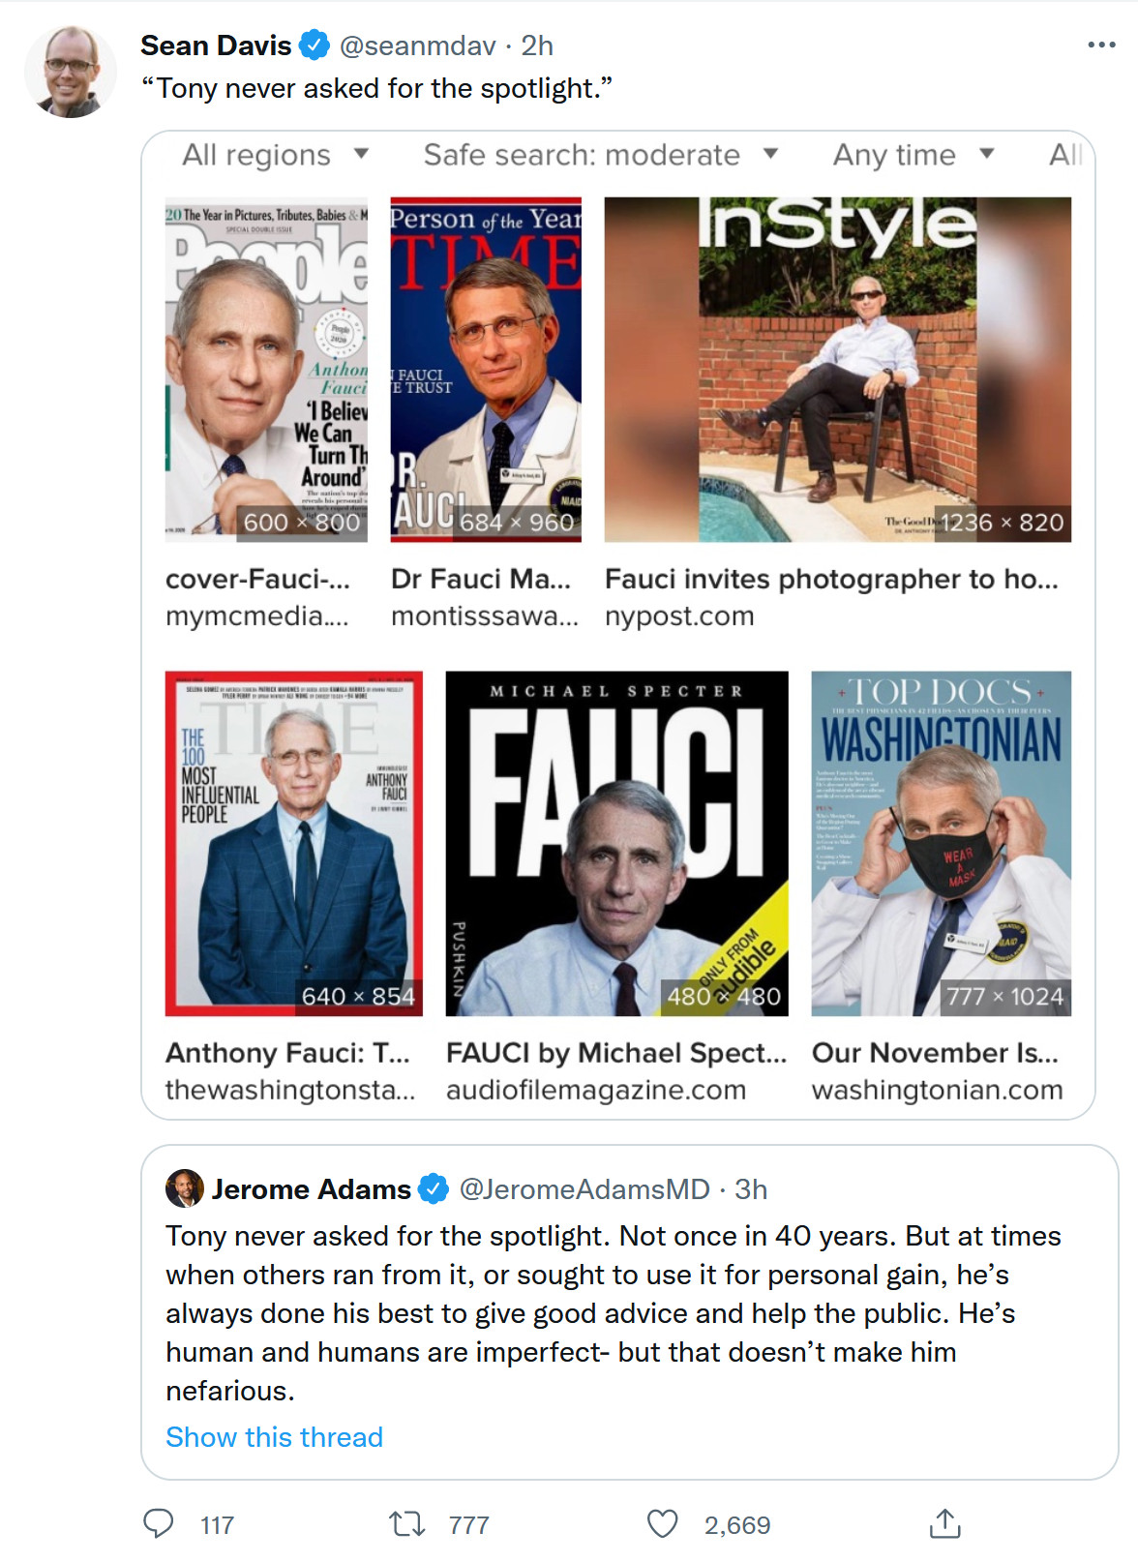This screenshot has width=1138, height=1562.
Task: Click Sean Davis's profile avatar
Action: point(70,73)
